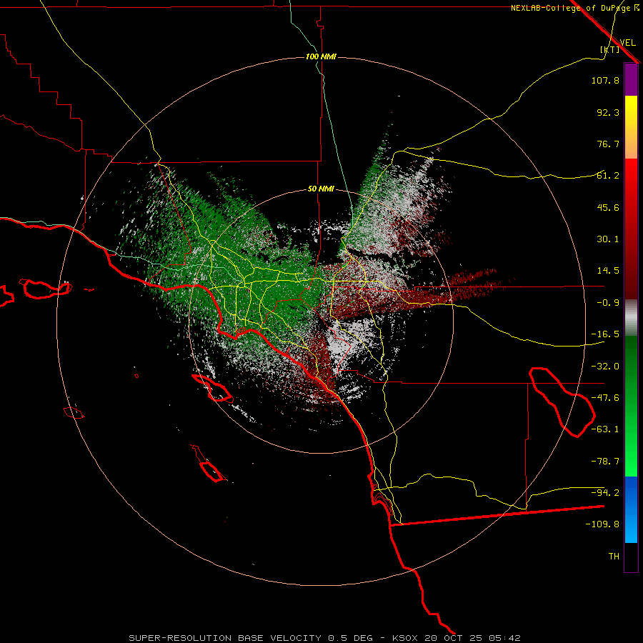643x643 pixels.
Task: Click the TH legend label
Action: [x=614, y=557]
